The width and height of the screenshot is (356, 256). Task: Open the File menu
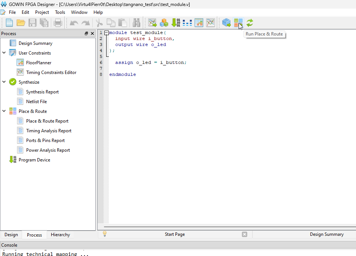coord(12,12)
